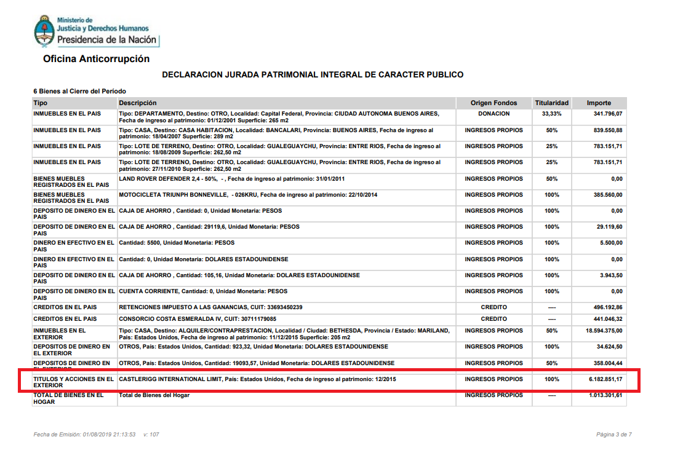Click the national coat of arms logo
The height and width of the screenshot is (461, 675).
pyautogui.click(x=43, y=31)
